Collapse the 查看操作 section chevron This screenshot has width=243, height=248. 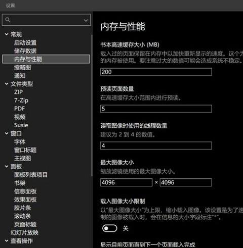[7, 241]
